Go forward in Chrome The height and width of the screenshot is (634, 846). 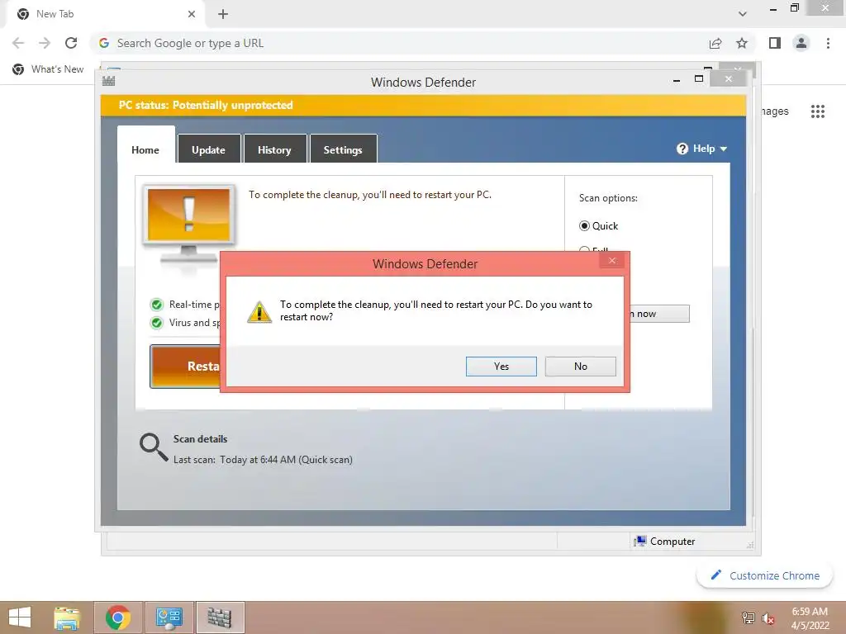click(45, 43)
